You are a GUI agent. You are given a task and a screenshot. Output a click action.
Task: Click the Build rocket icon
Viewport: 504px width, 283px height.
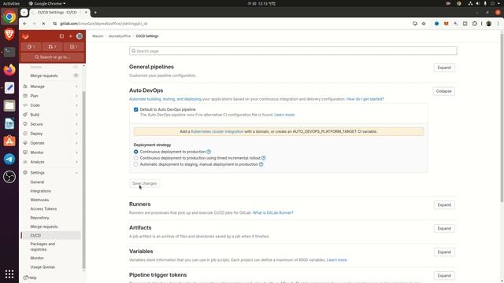click(25, 115)
